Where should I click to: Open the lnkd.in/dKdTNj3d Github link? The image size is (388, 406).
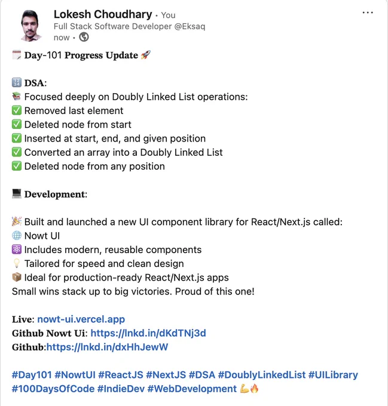tap(148, 333)
